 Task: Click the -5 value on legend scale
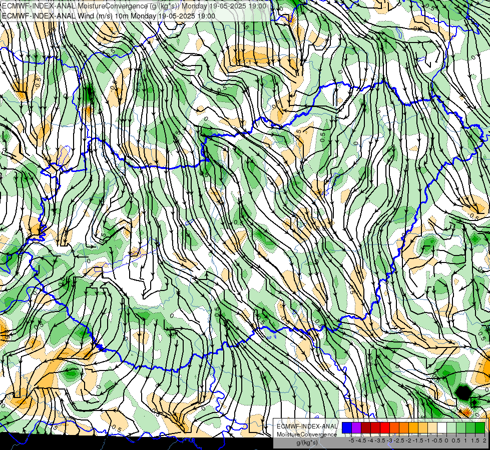pos(351,440)
